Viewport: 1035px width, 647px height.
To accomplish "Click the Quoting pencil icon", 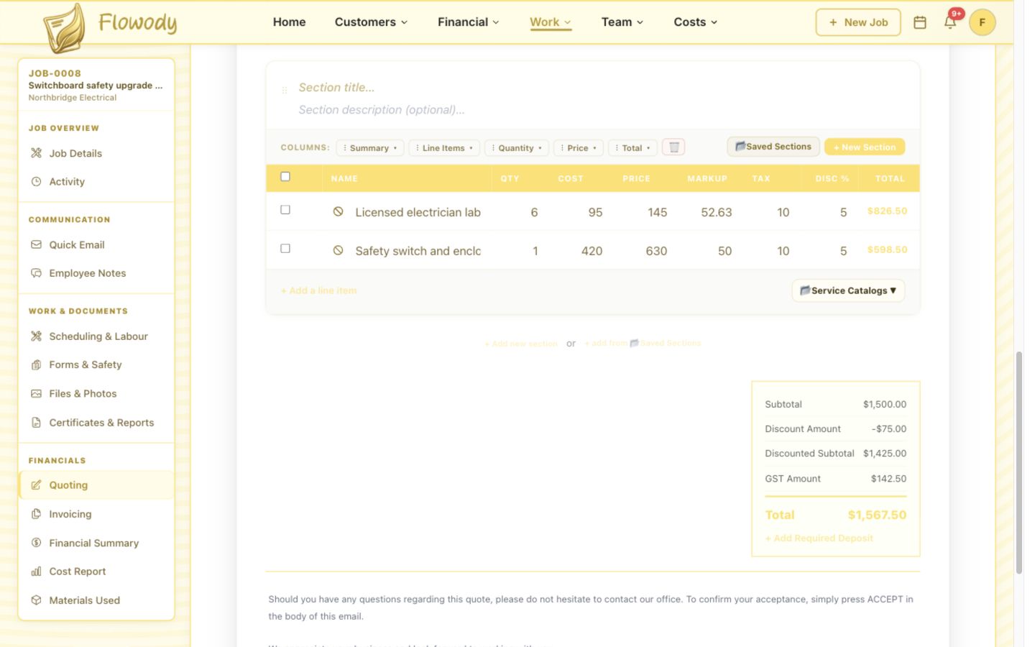I will click(36, 485).
